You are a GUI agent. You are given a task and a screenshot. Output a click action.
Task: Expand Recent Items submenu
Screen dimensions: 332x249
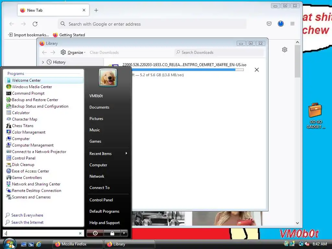click(108, 153)
